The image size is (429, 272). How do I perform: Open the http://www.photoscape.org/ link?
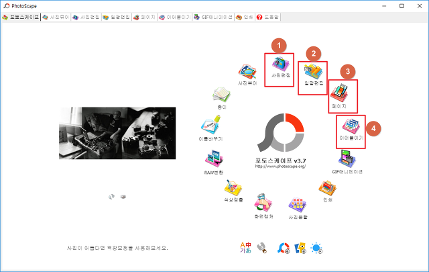click(280, 167)
